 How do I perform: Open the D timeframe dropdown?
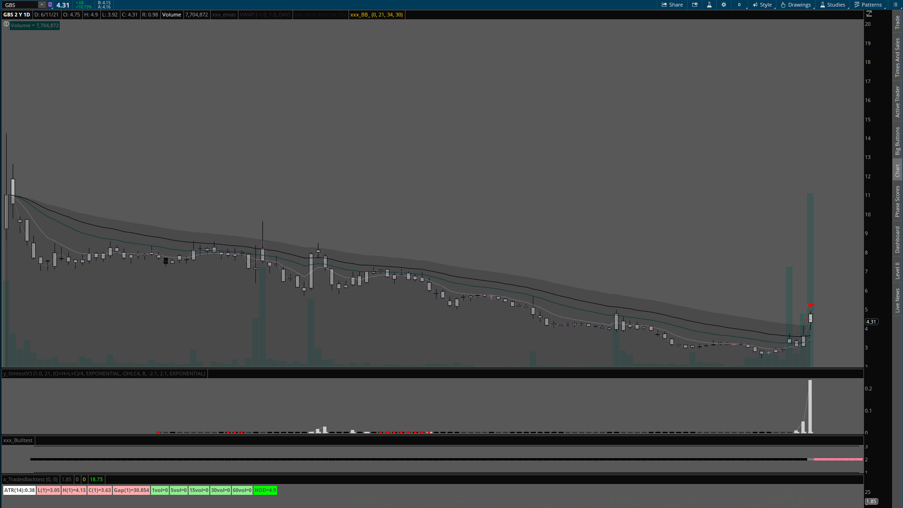[x=739, y=5]
